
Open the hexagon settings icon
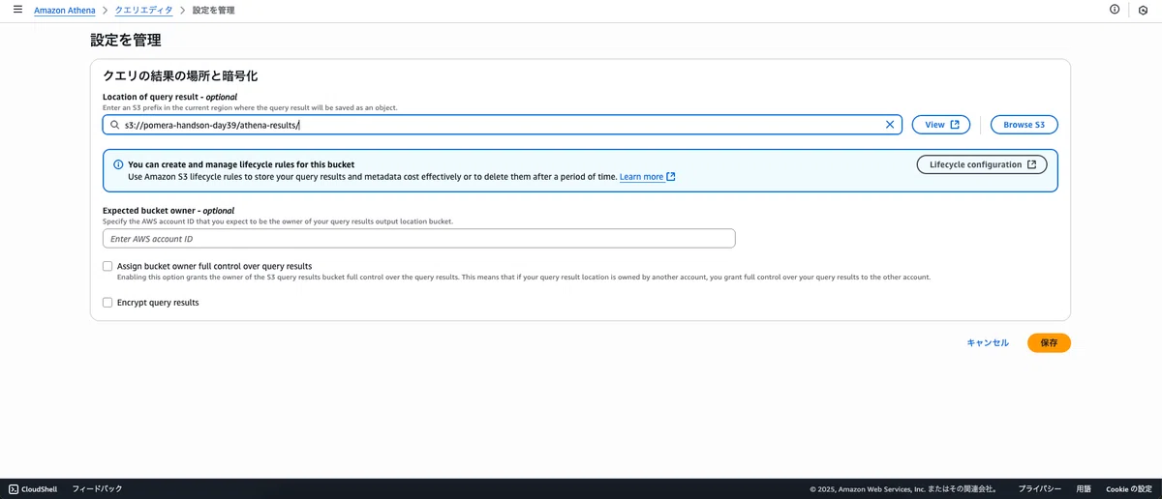pyautogui.click(x=1144, y=10)
